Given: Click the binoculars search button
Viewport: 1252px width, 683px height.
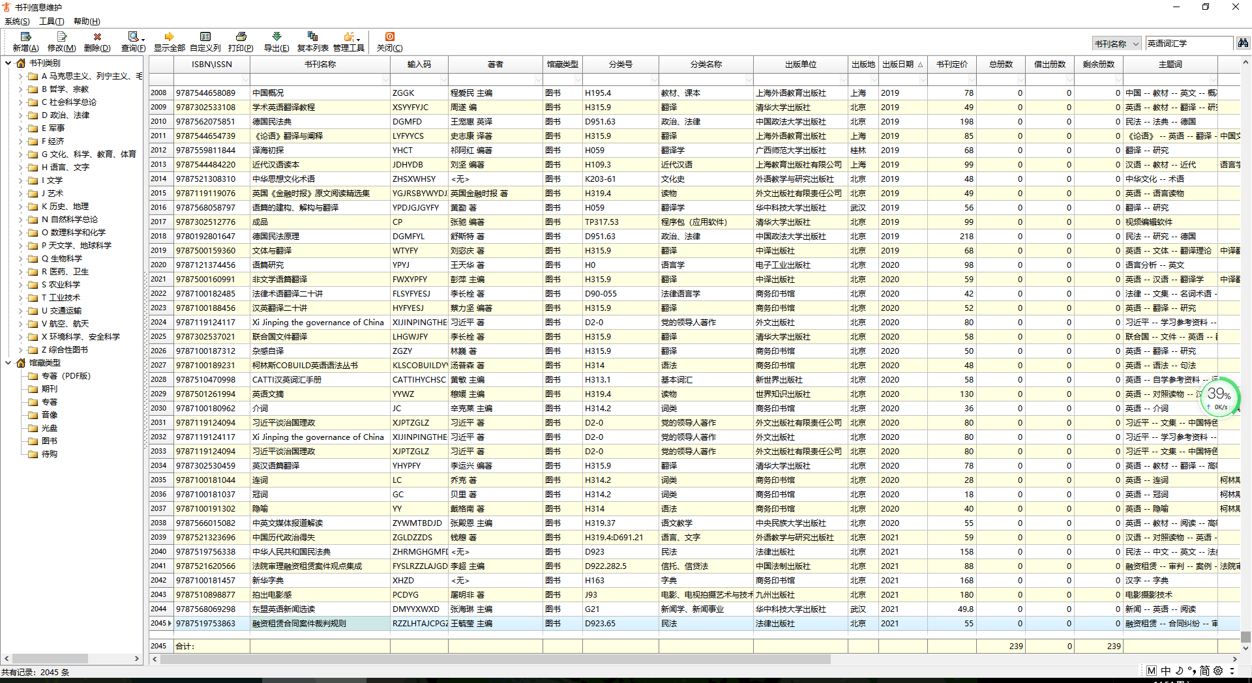Looking at the screenshot, I should point(1243,43).
